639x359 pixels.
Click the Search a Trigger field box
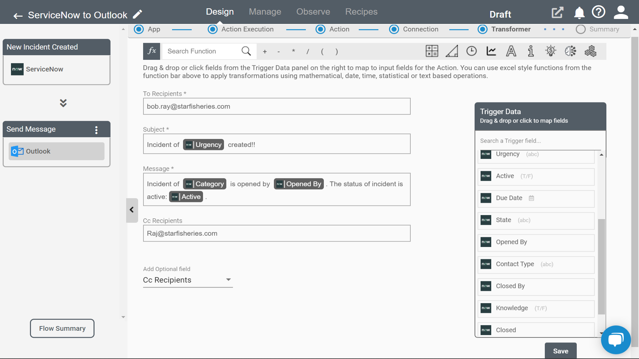pos(540,141)
